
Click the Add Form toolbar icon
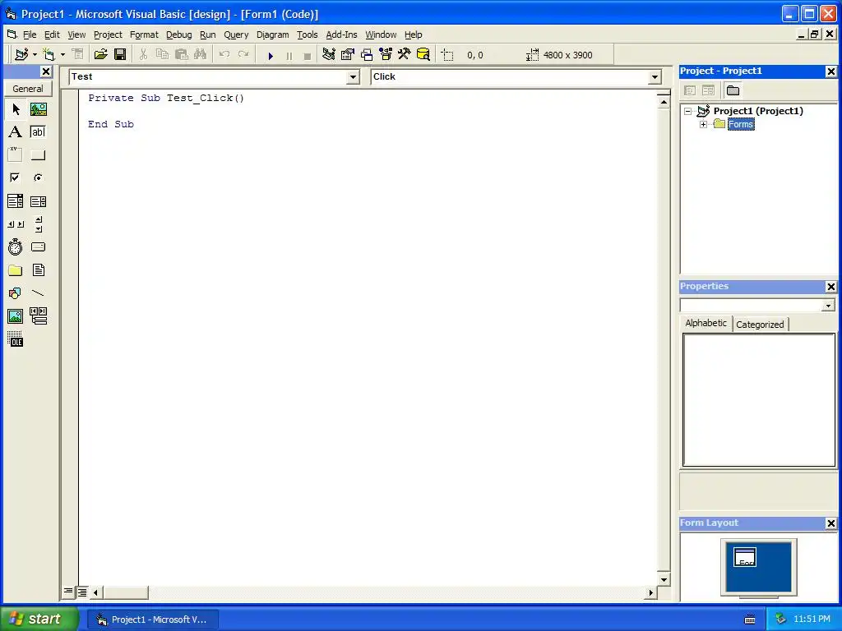[49, 55]
